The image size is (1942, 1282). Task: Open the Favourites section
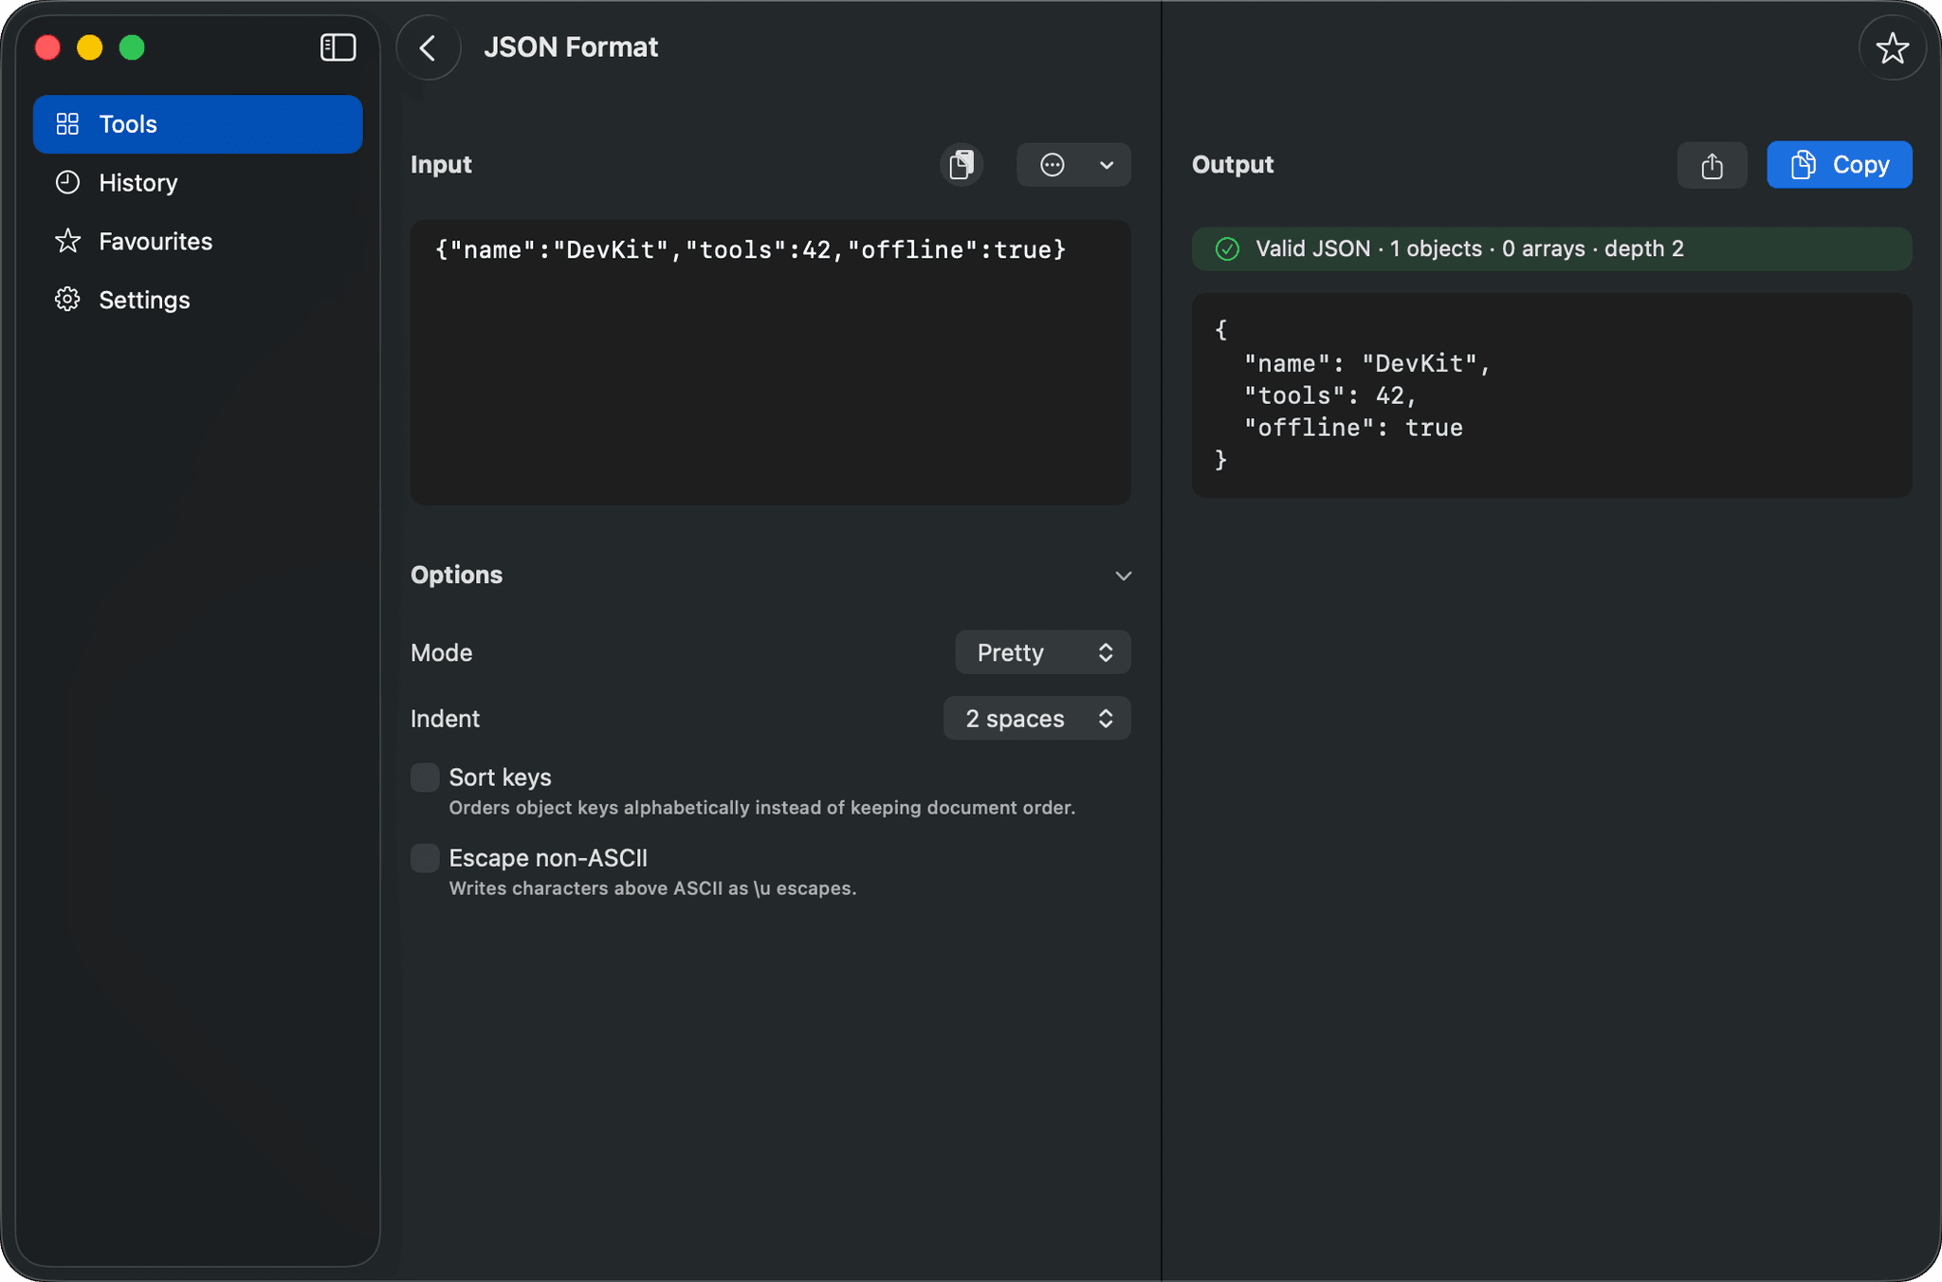198,242
